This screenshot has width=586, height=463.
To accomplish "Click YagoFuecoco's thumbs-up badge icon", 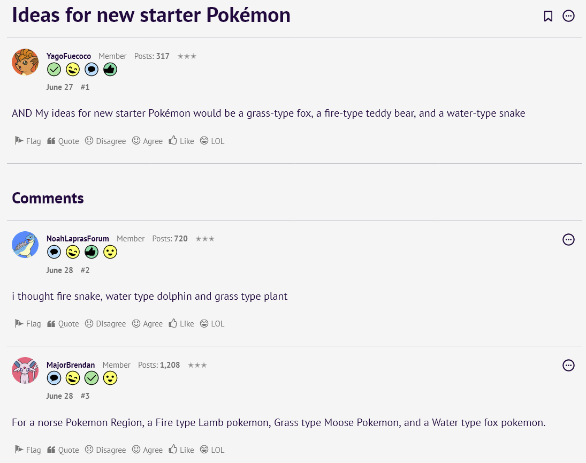I will [110, 70].
